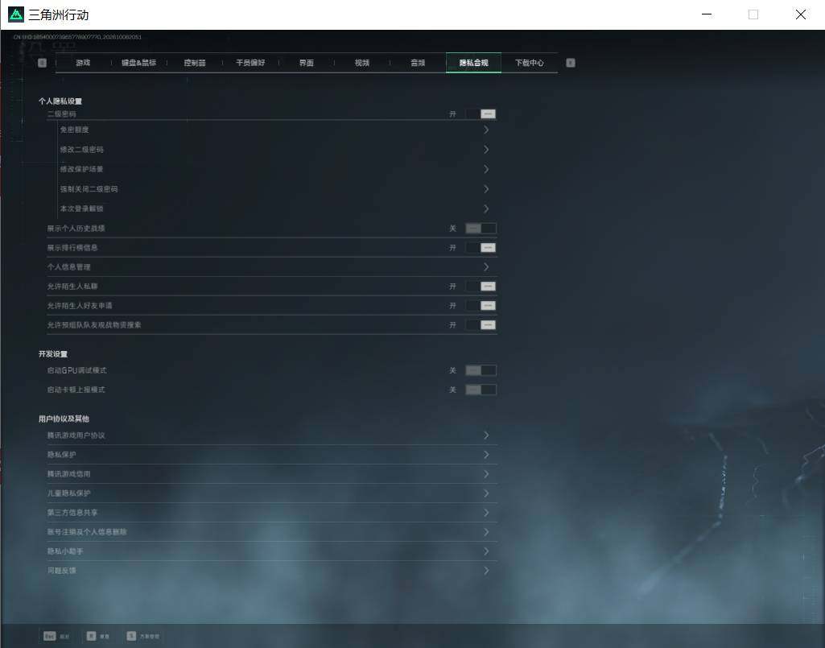Expand the 第三方信息共享 chevron

coord(486,513)
